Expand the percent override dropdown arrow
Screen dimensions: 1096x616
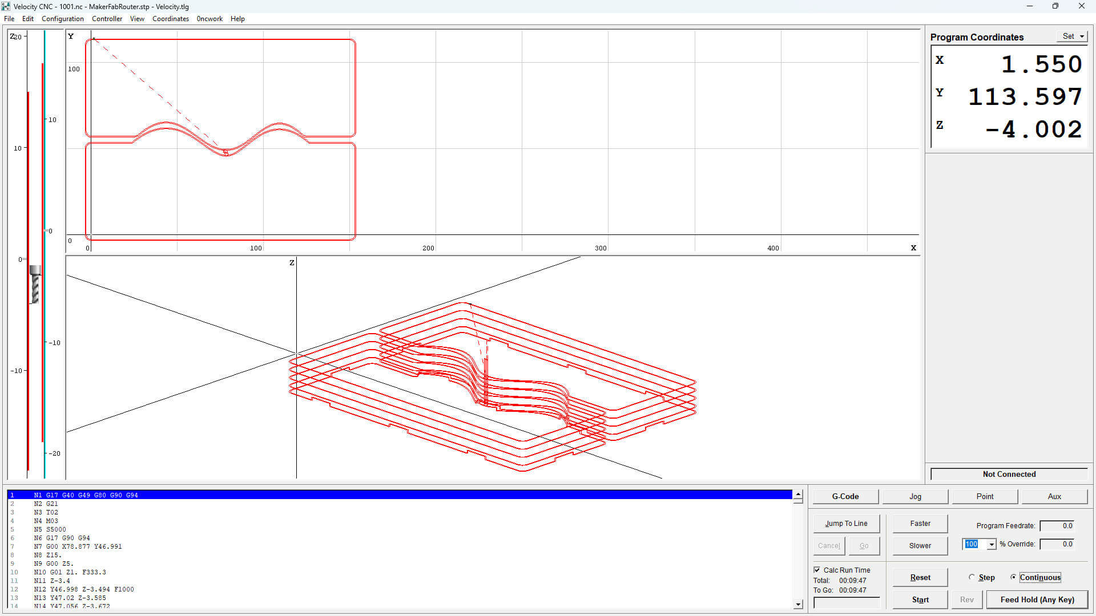point(992,545)
